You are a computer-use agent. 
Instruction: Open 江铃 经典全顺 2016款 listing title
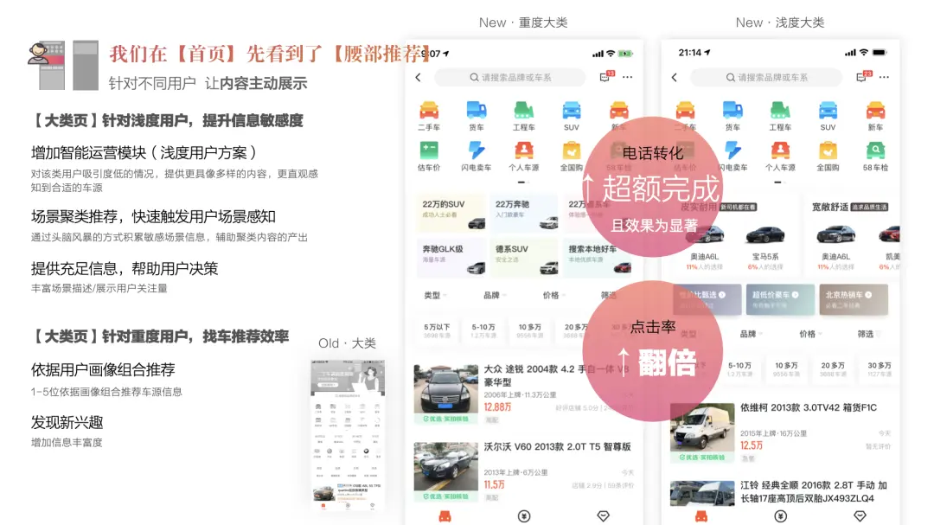(814, 491)
